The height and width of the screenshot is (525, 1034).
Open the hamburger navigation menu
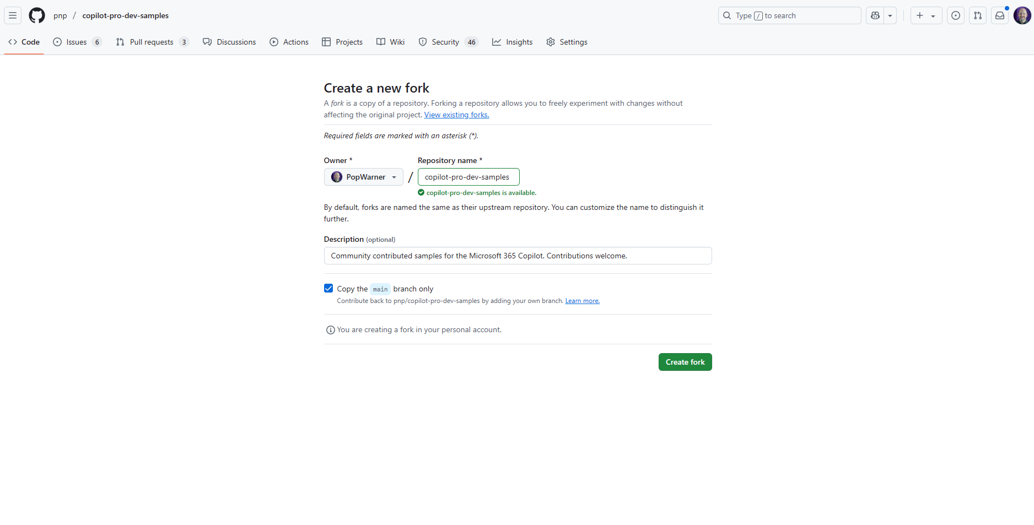point(13,15)
